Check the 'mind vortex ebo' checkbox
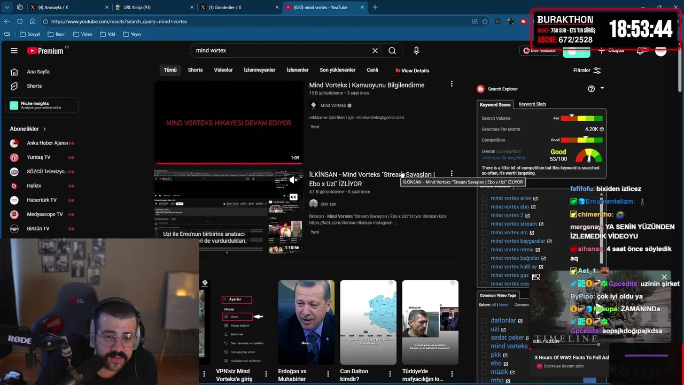The height and width of the screenshot is (385, 684). coord(485,207)
